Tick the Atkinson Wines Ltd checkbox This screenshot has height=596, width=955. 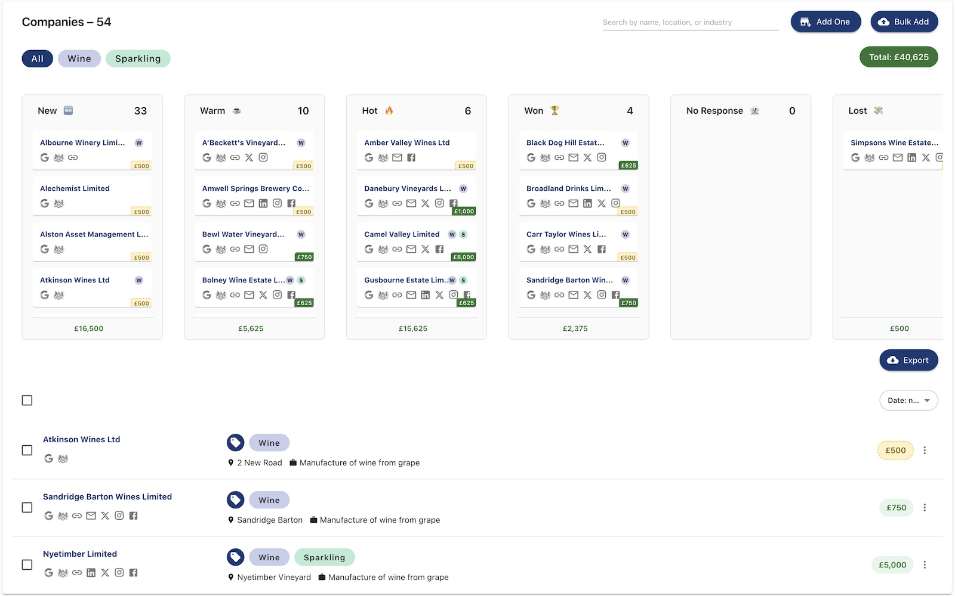pos(27,451)
